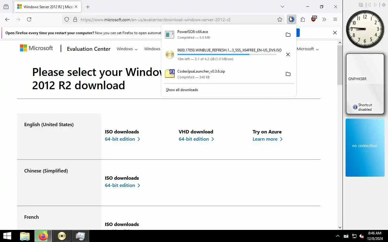The image size is (388, 242).
Task: Show hidden tray icons arrow
Action: (338, 236)
